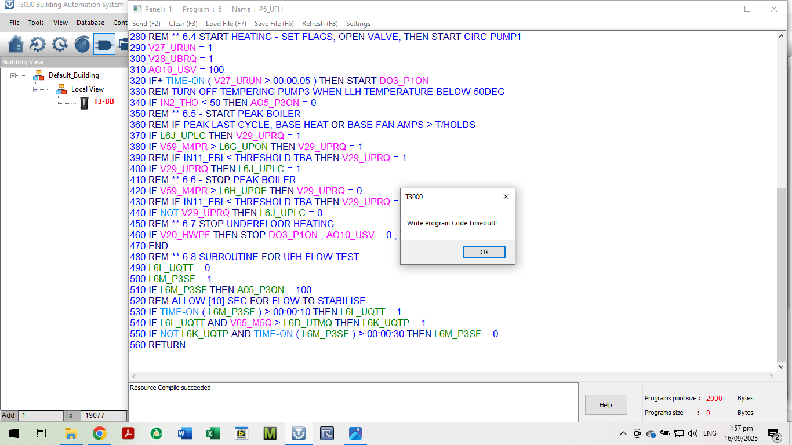
Task: Click Save File (F6) menu item
Action: click(274, 24)
